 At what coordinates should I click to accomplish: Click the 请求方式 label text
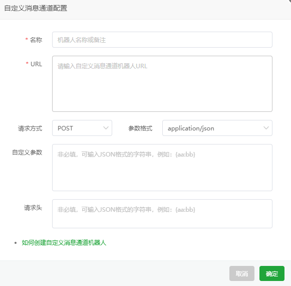tap(30, 128)
